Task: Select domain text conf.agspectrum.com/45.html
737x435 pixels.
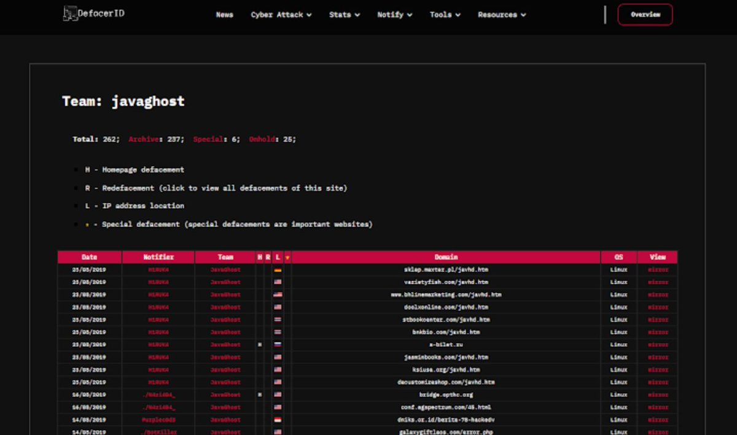Action: 446,407
